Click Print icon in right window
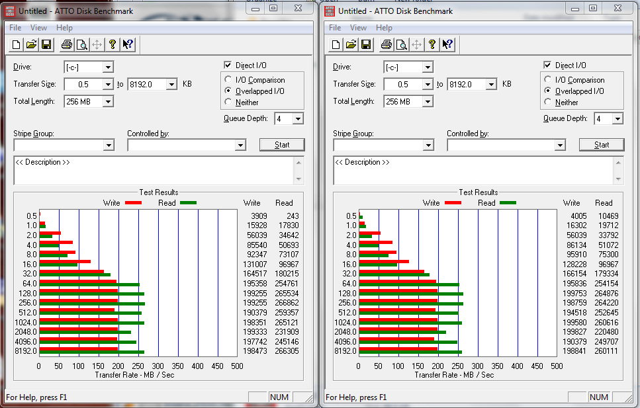 point(386,44)
